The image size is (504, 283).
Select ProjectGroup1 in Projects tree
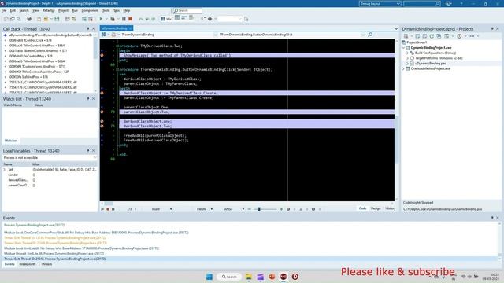(x=417, y=42)
